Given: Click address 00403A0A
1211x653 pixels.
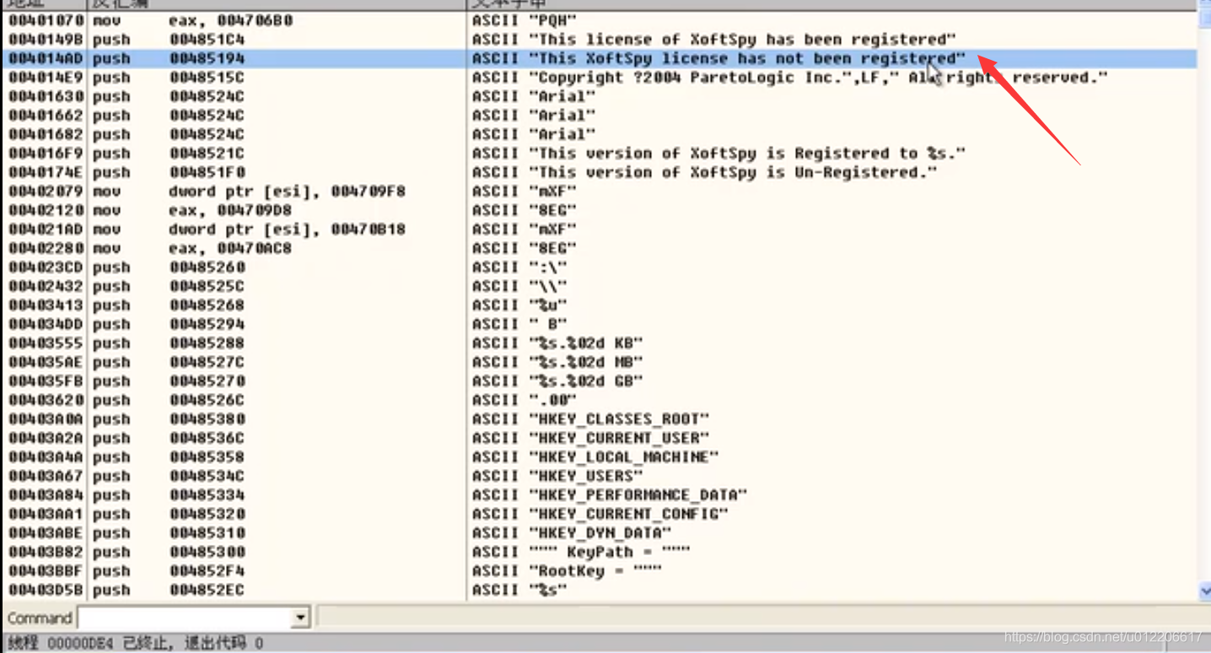Looking at the screenshot, I should click(46, 419).
